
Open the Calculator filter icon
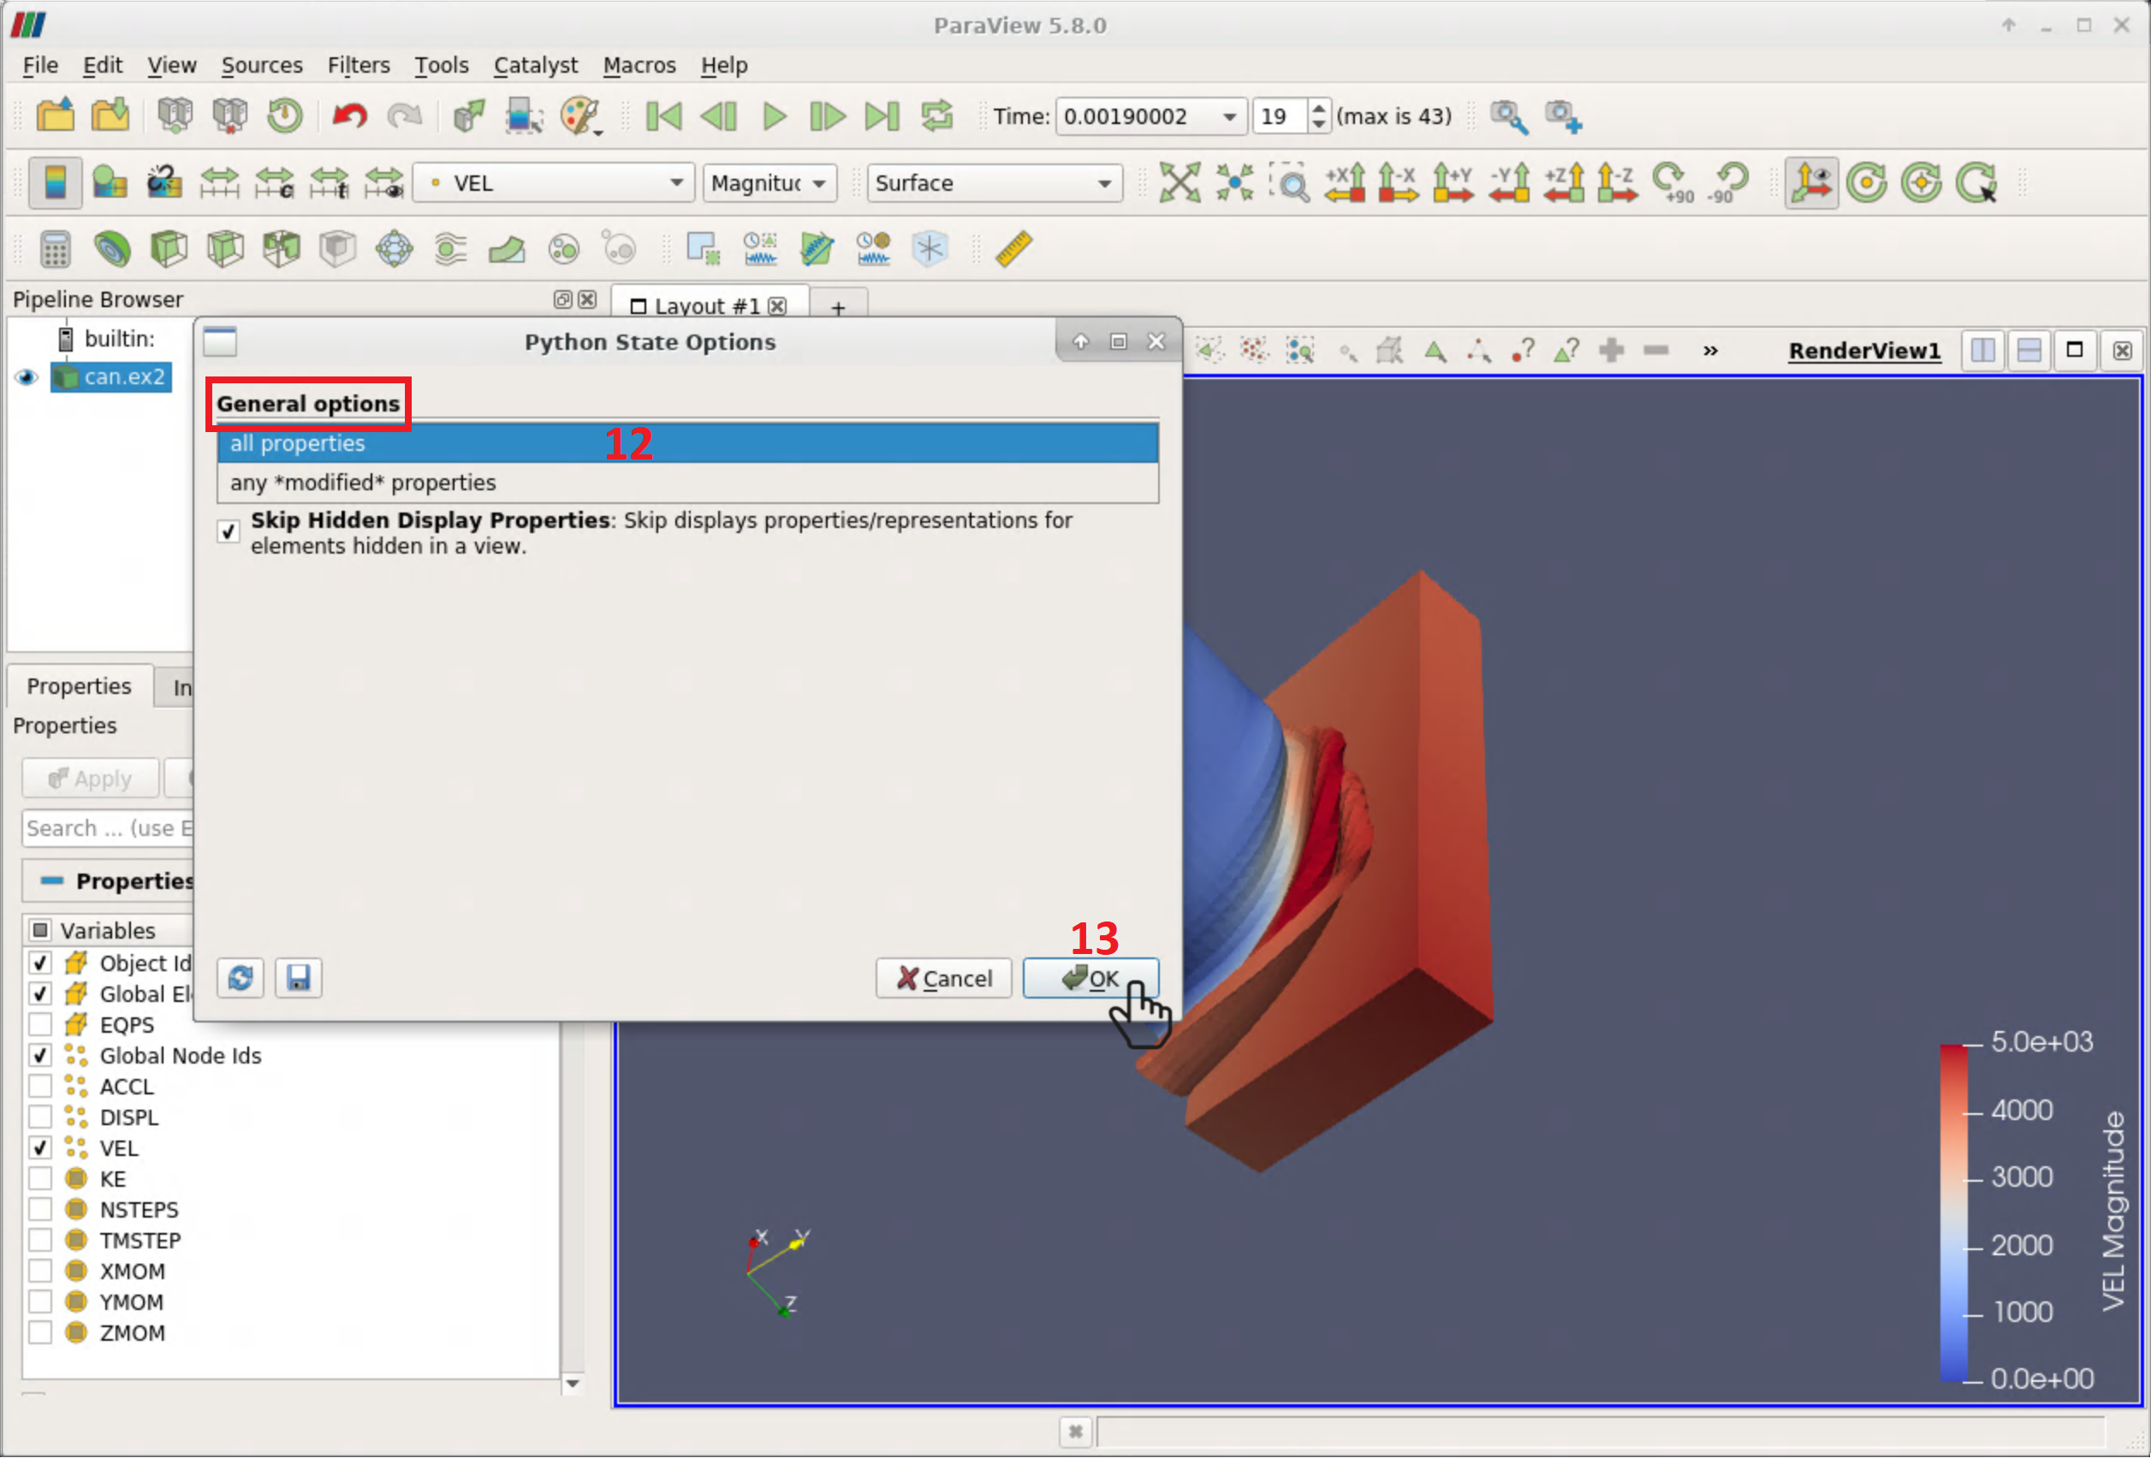click(x=55, y=249)
